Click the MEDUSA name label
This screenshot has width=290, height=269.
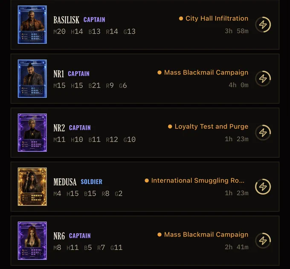tap(65, 182)
